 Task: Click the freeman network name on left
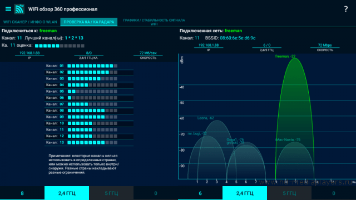click(48, 31)
